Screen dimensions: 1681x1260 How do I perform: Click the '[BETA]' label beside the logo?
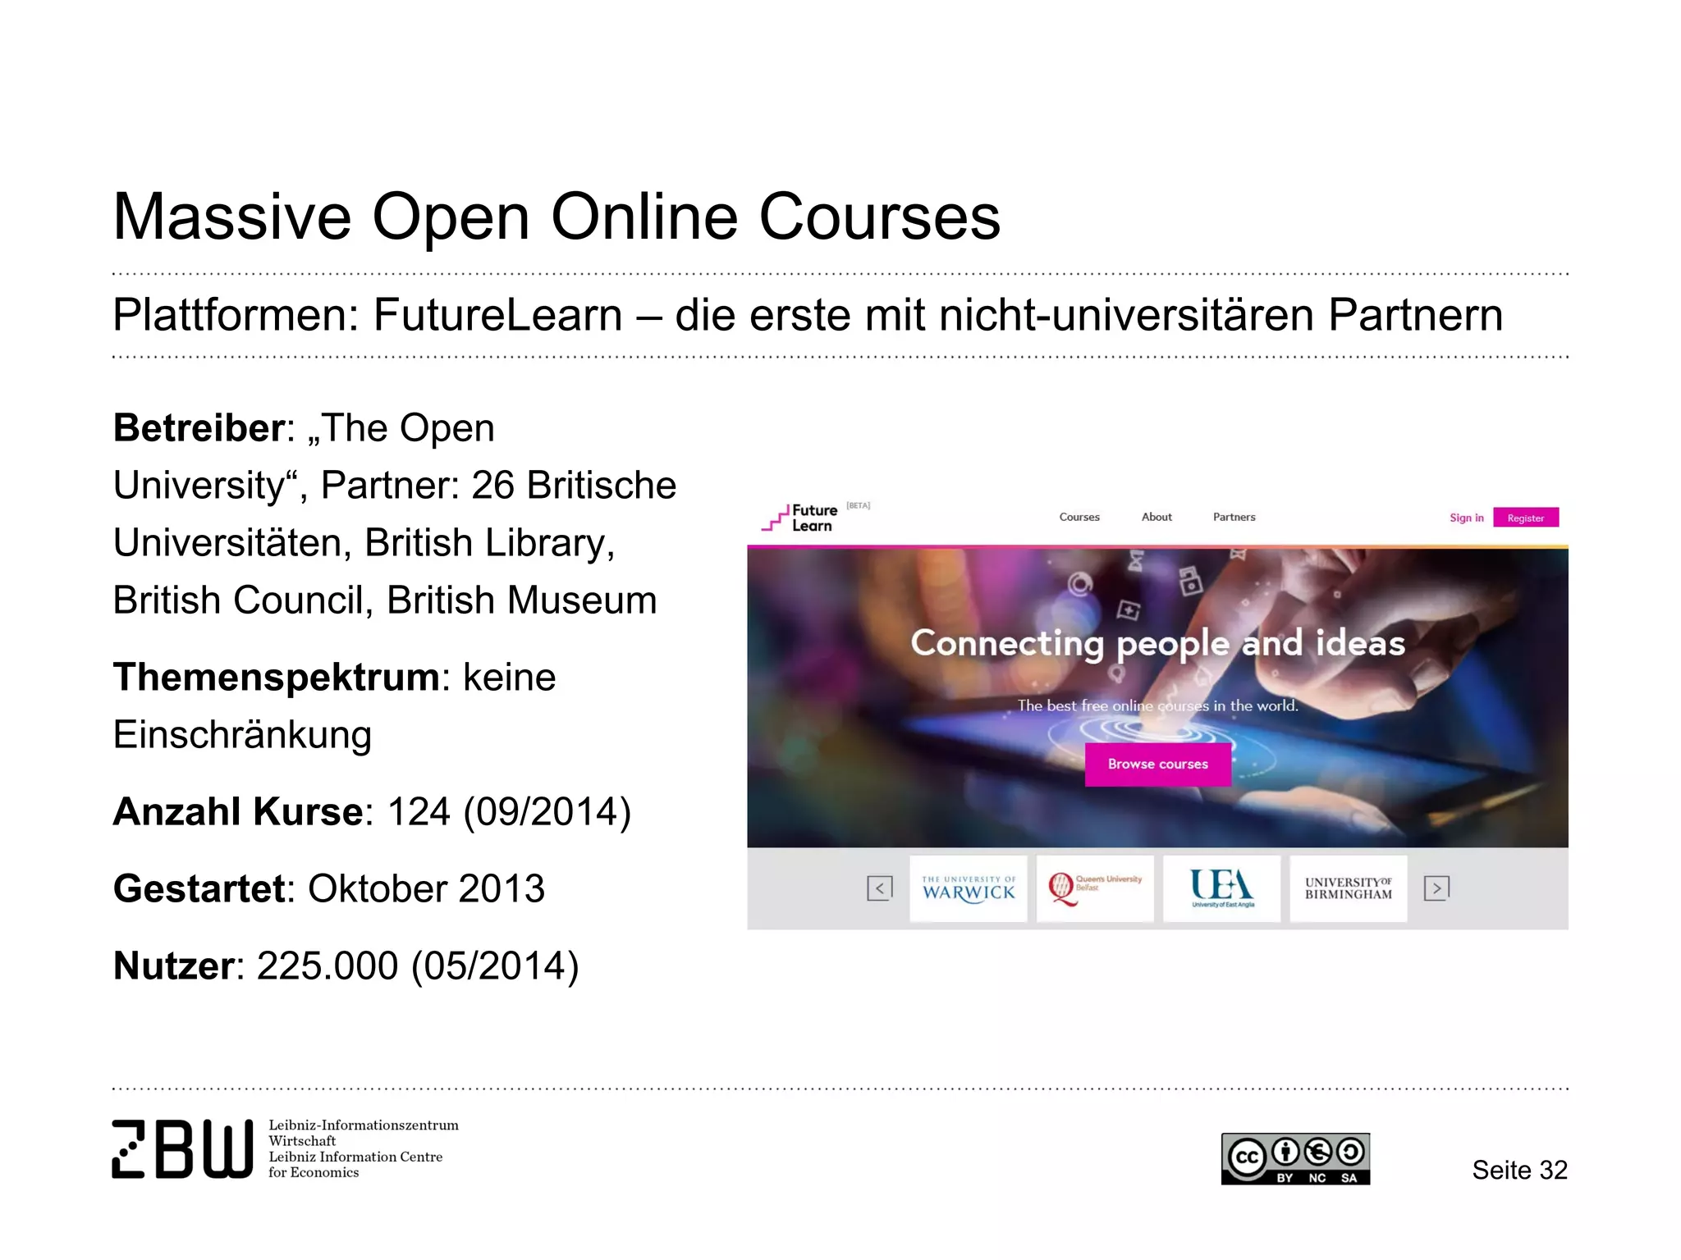(859, 505)
